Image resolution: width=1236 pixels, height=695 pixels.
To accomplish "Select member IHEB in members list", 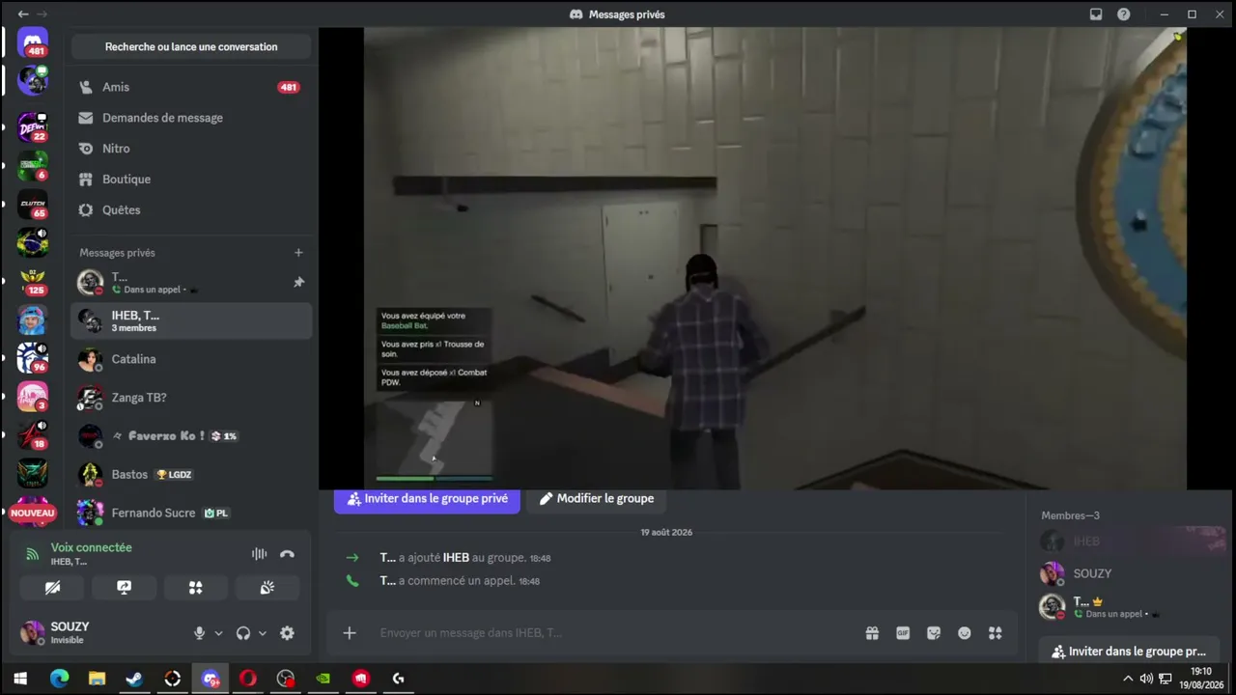I will (x=1129, y=542).
